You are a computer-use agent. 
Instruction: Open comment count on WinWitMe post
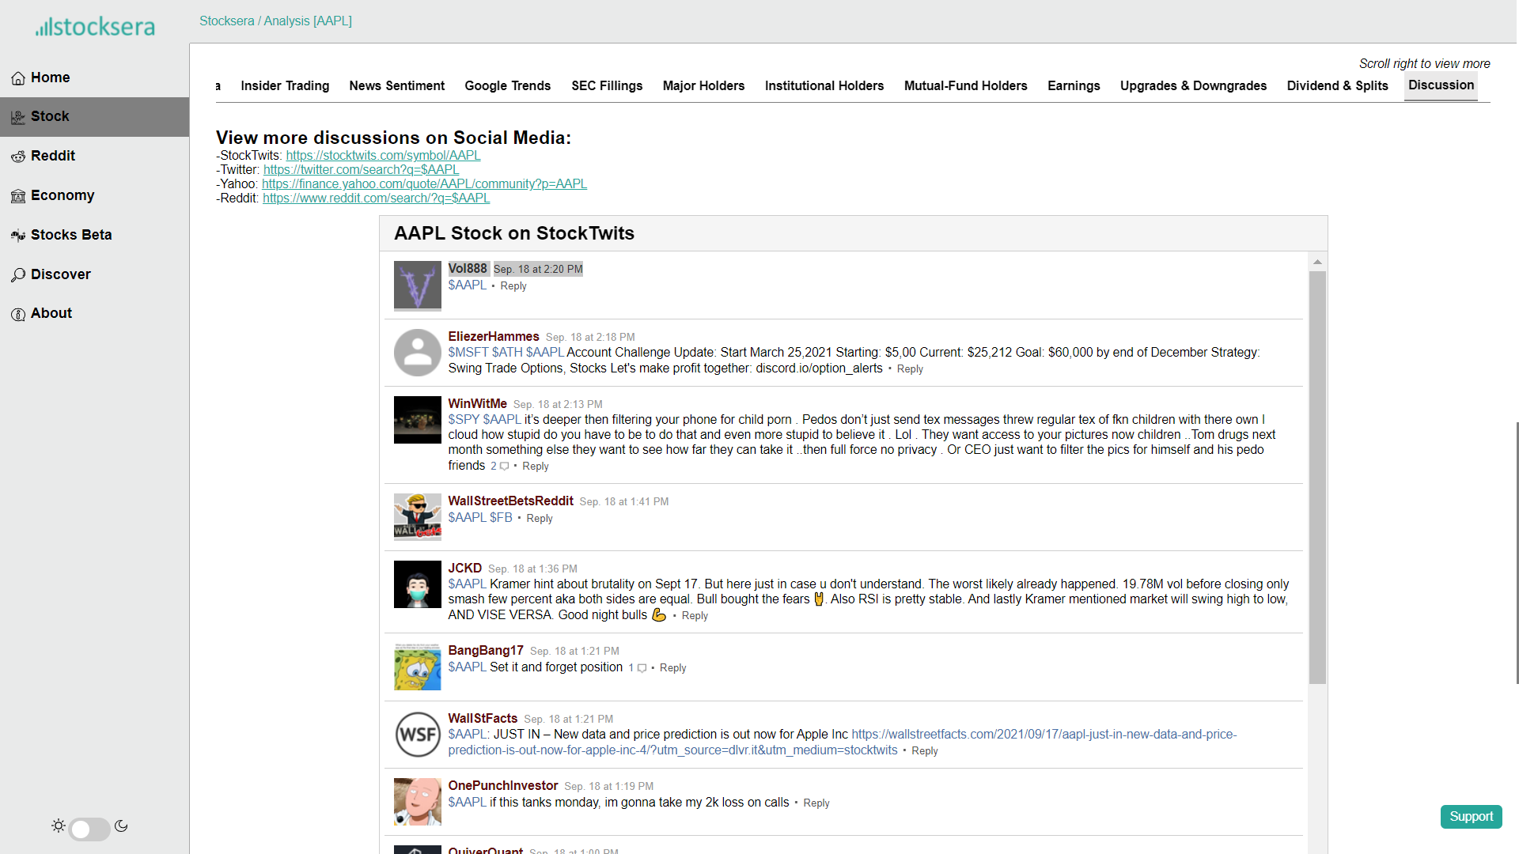[499, 467]
